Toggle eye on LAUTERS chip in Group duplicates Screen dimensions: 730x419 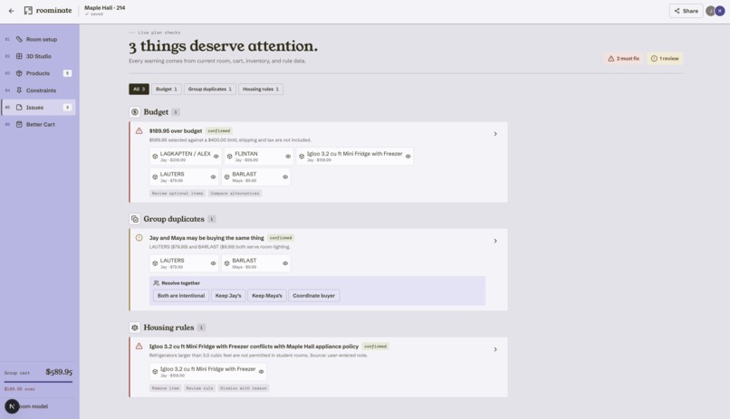pos(213,263)
